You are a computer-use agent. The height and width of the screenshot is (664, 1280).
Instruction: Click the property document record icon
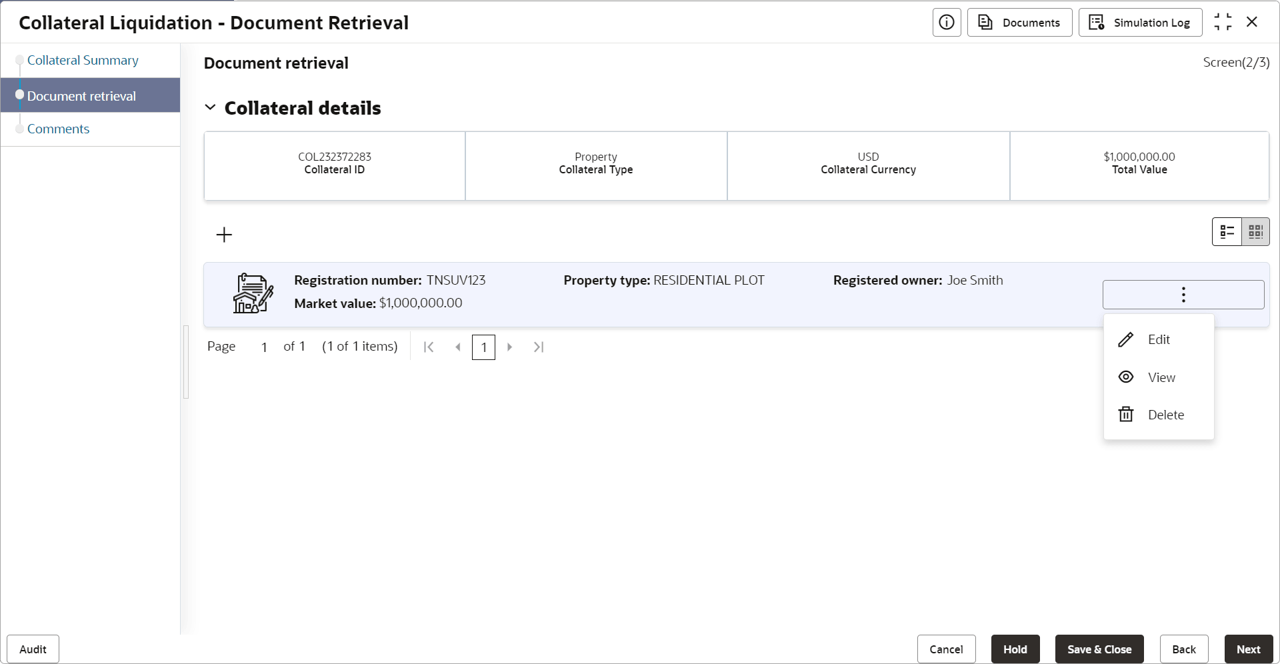(253, 293)
